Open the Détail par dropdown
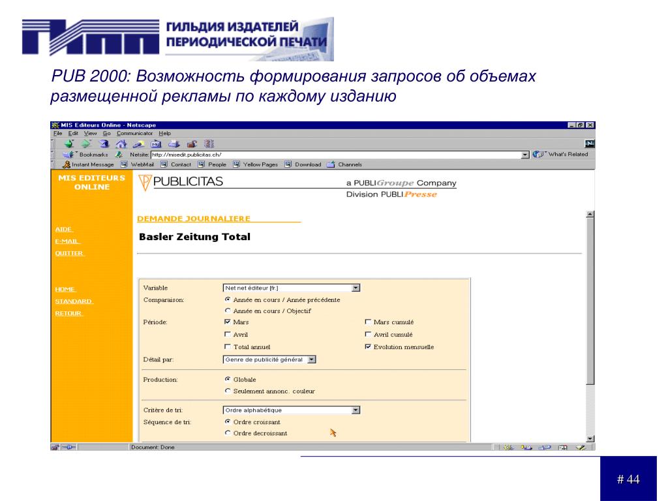668x501 pixels. (269, 359)
